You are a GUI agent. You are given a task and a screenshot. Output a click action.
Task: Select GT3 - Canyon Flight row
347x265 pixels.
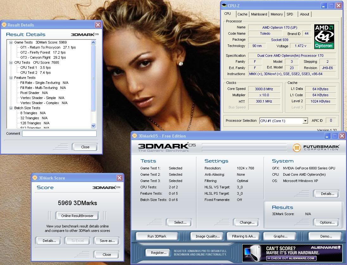(x=43, y=57)
